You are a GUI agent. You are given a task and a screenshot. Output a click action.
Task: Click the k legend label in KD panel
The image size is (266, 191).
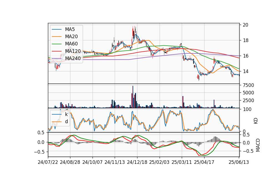click(66, 114)
